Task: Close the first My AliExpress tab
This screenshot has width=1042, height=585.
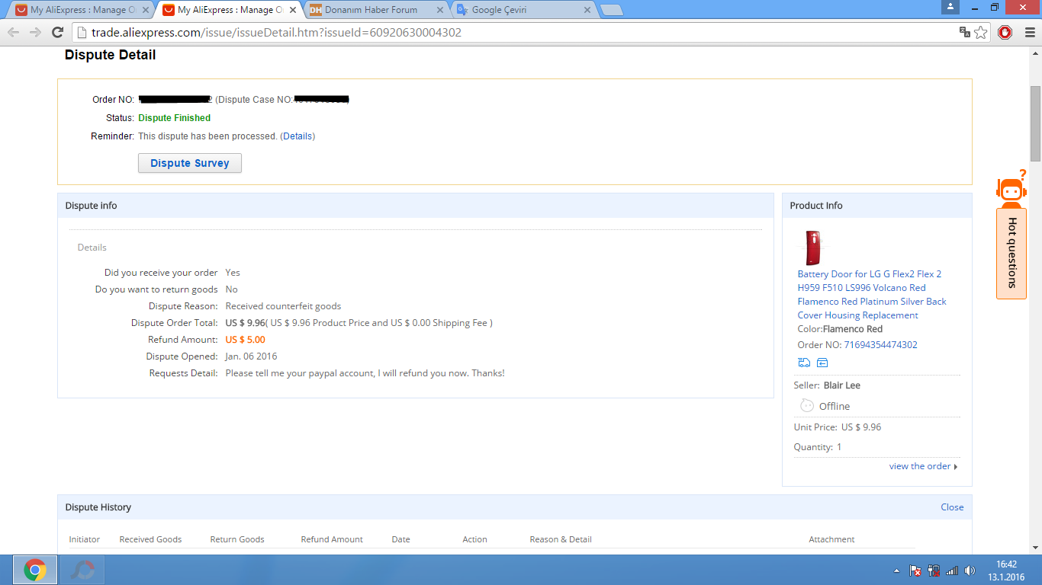Action: click(146, 10)
